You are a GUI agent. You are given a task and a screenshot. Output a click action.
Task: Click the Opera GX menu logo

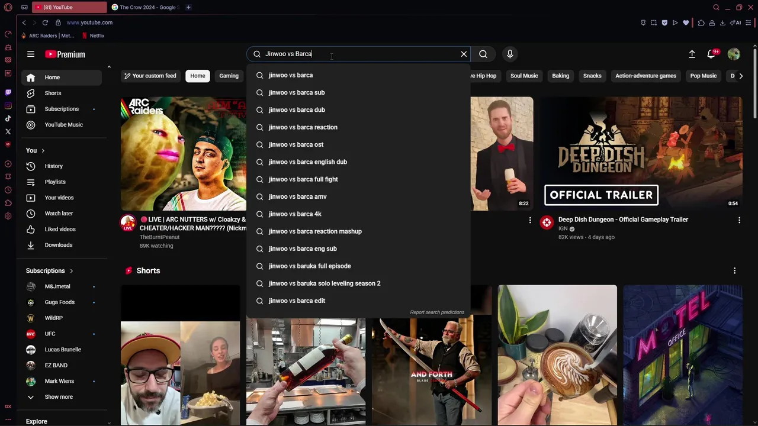(8, 7)
